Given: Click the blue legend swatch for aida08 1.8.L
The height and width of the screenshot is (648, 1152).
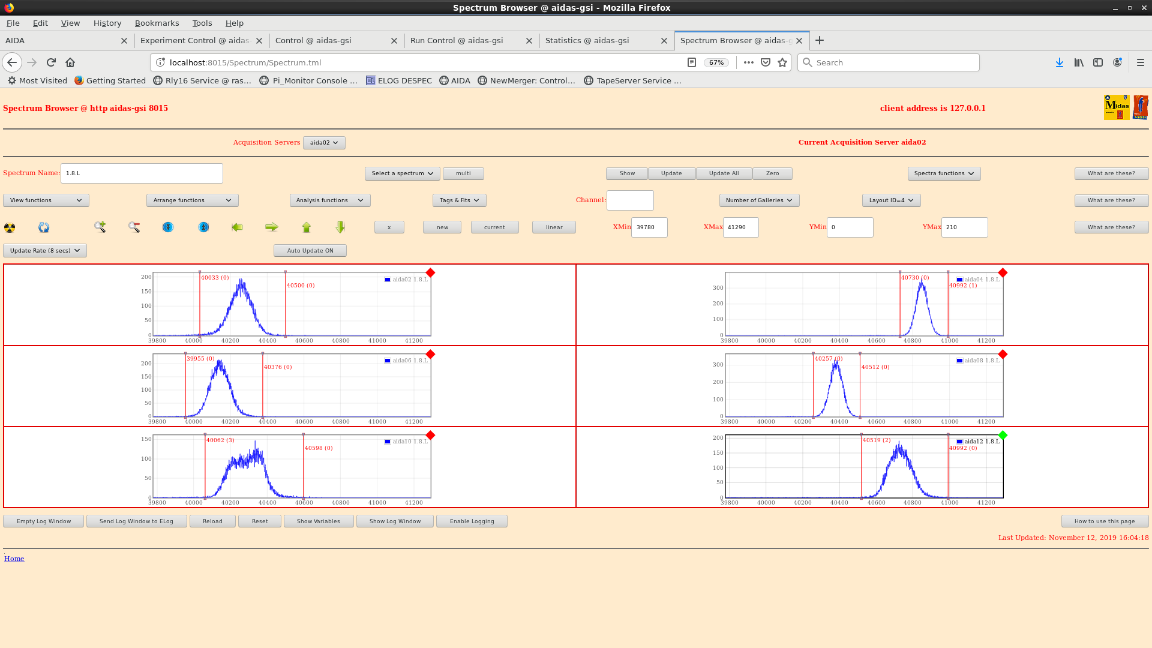Looking at the screenshot, I should 960,361.
